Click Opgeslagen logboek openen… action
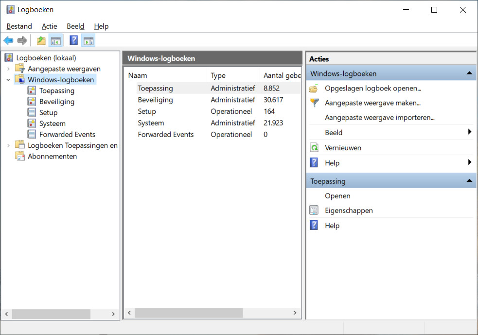 372,88
